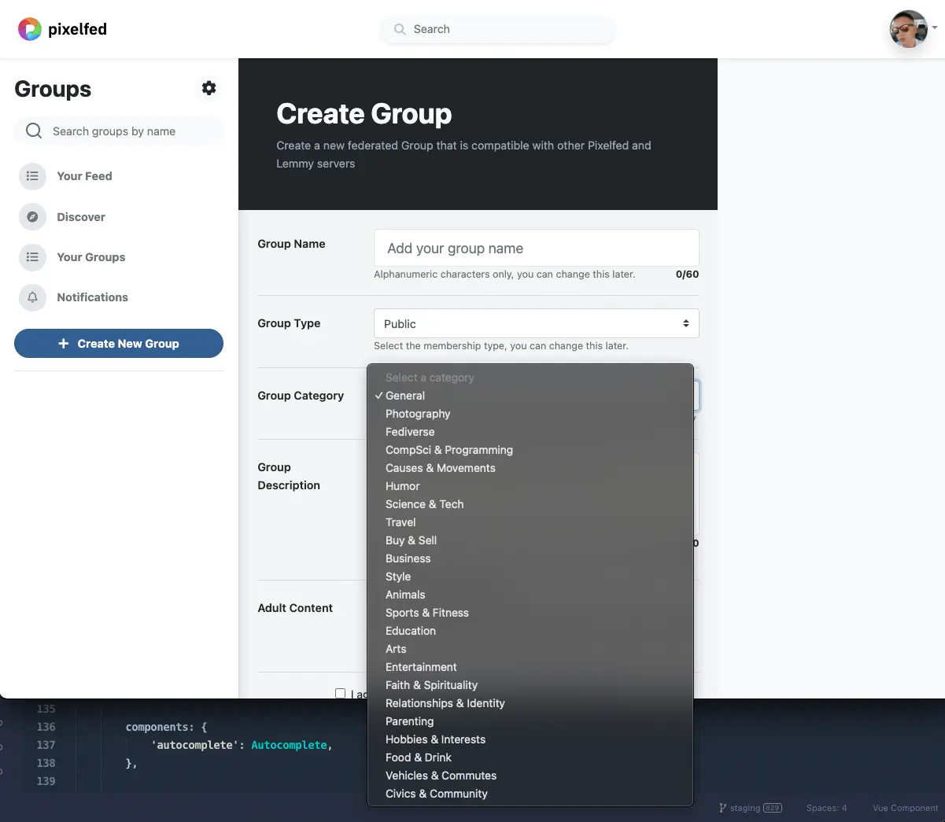
Task: Click the Discover compass icon
Action: point(32,217)
